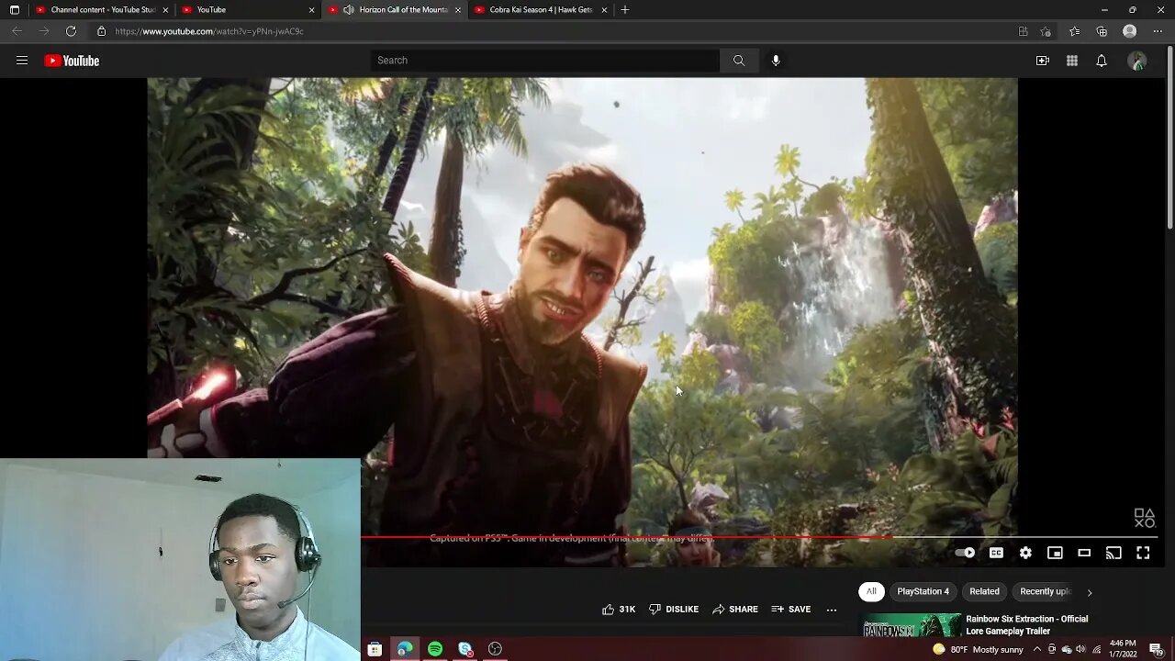Toggle the autoplay switch
1175x661 pixels.
[965, 553]
